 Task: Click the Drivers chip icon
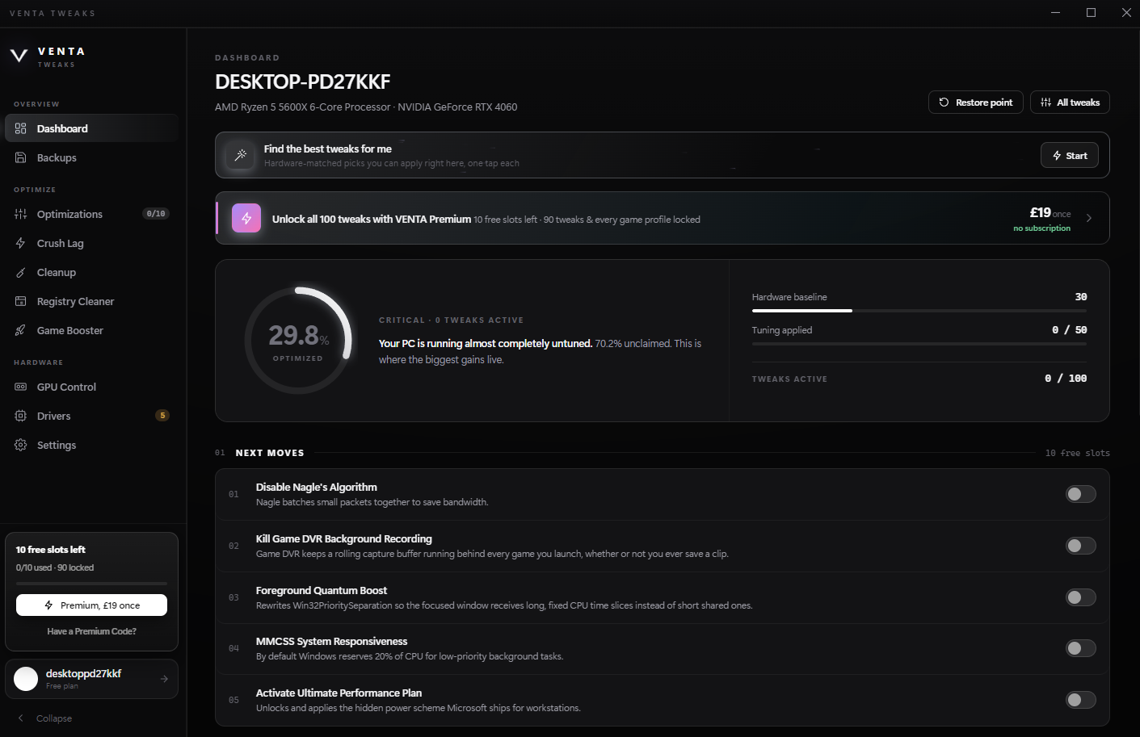21,416
